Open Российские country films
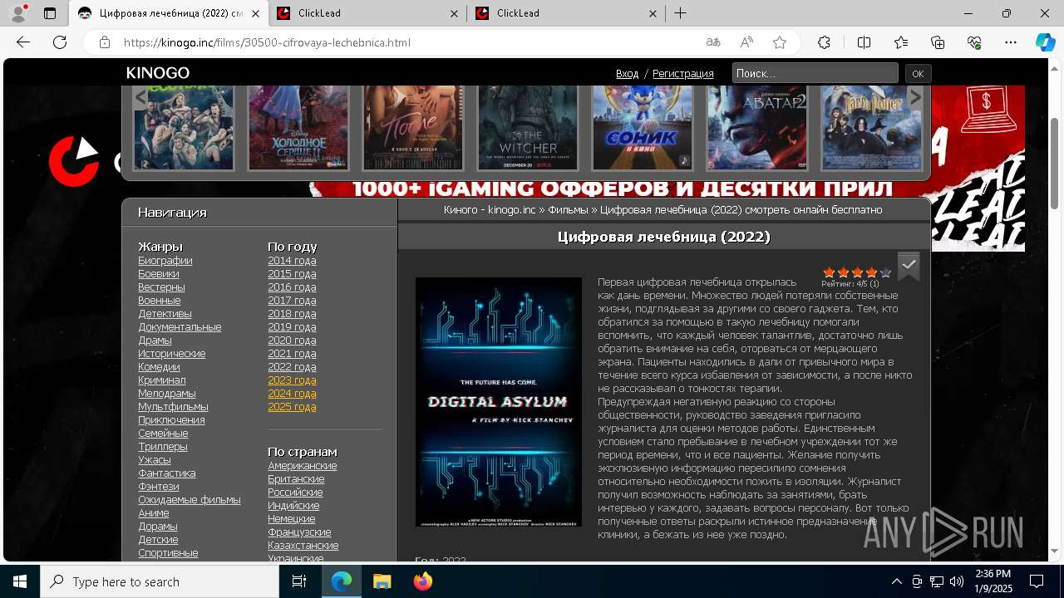Image resolution: width=1064 pixels, height=598 pixels. click(295, 493)
